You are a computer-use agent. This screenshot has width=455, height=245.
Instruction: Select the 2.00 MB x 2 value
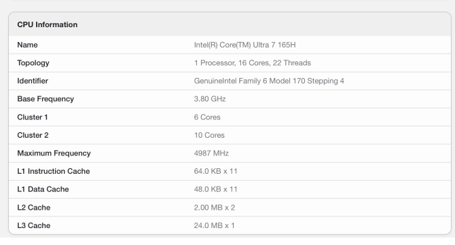tap(215, 207)
